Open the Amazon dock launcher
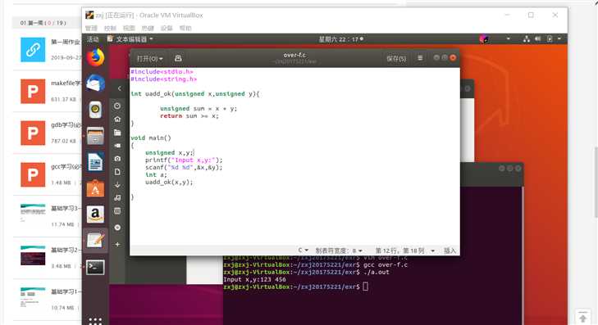 (x=95, y=214)
